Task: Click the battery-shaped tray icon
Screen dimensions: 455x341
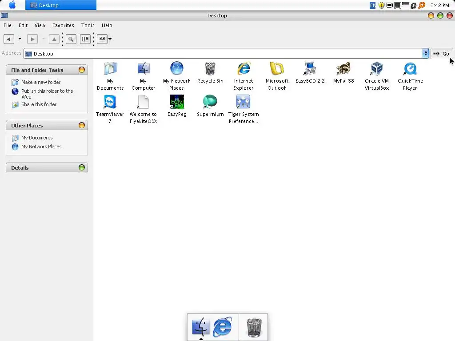Action: (390, 5)
